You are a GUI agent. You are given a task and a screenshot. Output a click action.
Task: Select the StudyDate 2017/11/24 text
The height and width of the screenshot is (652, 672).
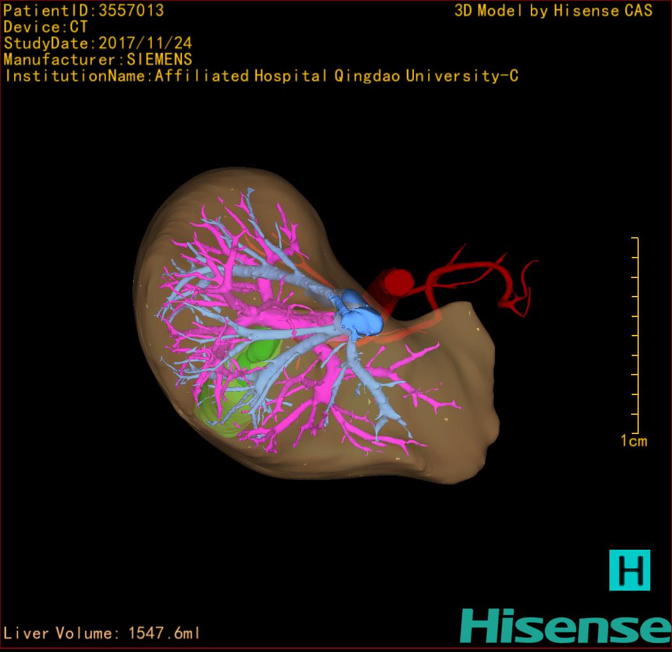[98, 43]
